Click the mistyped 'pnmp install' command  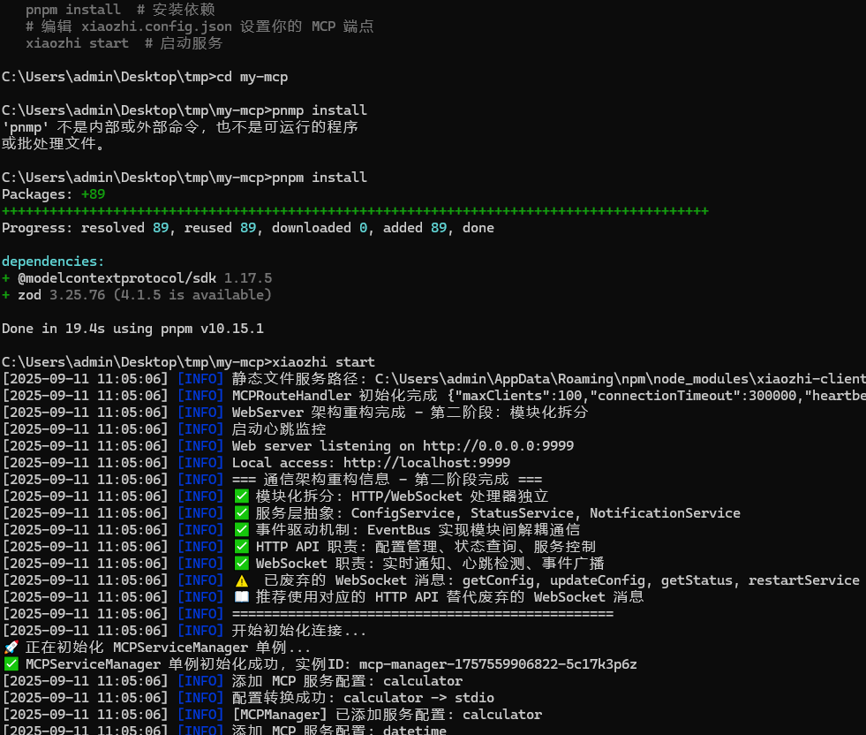320,110
